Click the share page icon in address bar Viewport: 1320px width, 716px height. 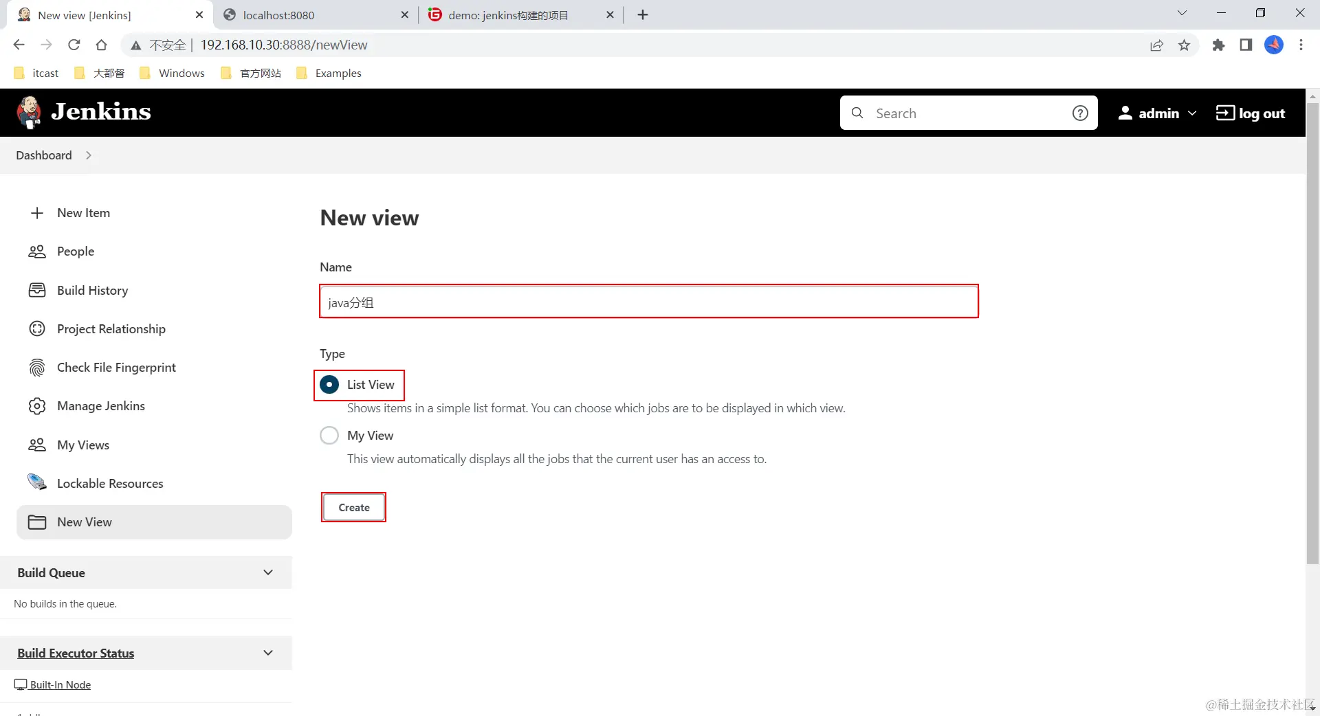pos(1156,45)
